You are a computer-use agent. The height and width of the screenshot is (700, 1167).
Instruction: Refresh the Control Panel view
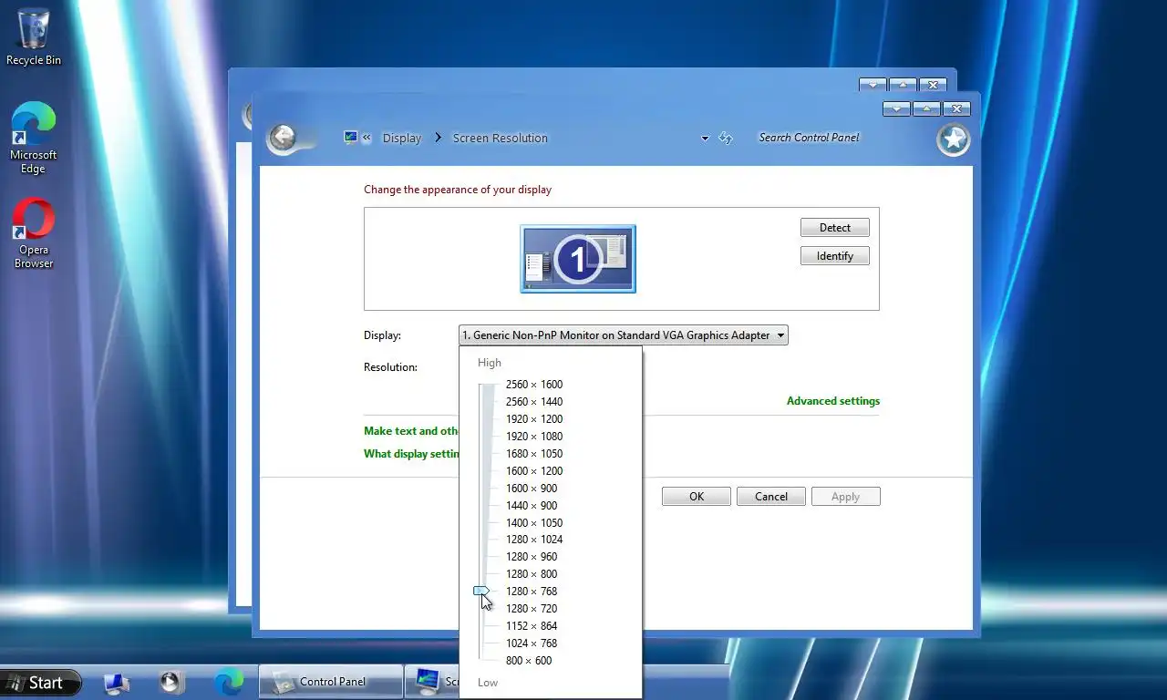tap(726, 138)
